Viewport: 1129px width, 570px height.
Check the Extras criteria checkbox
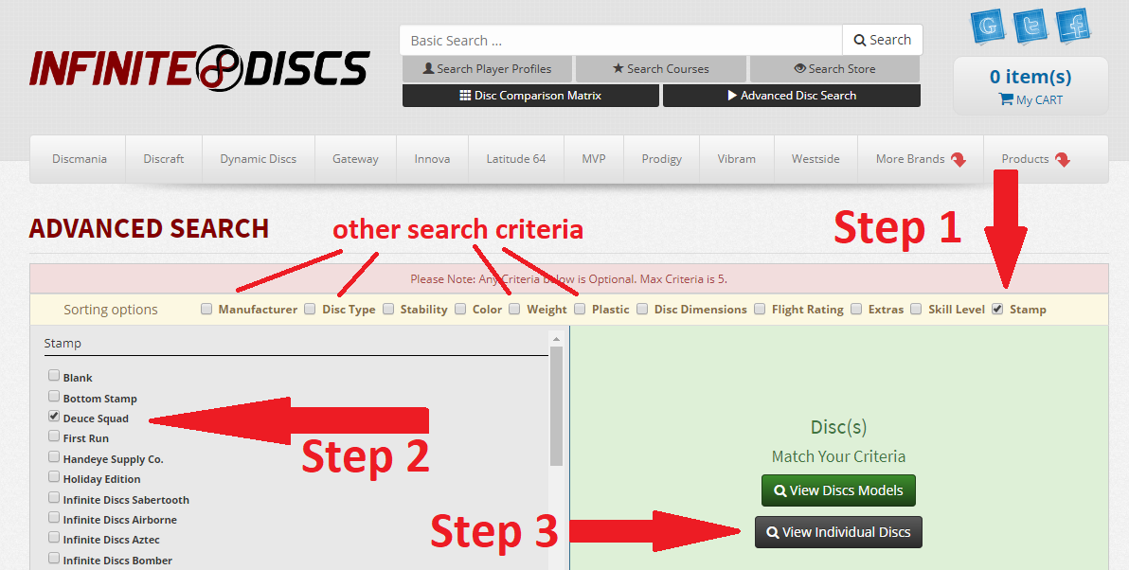[x=856, y=309]
